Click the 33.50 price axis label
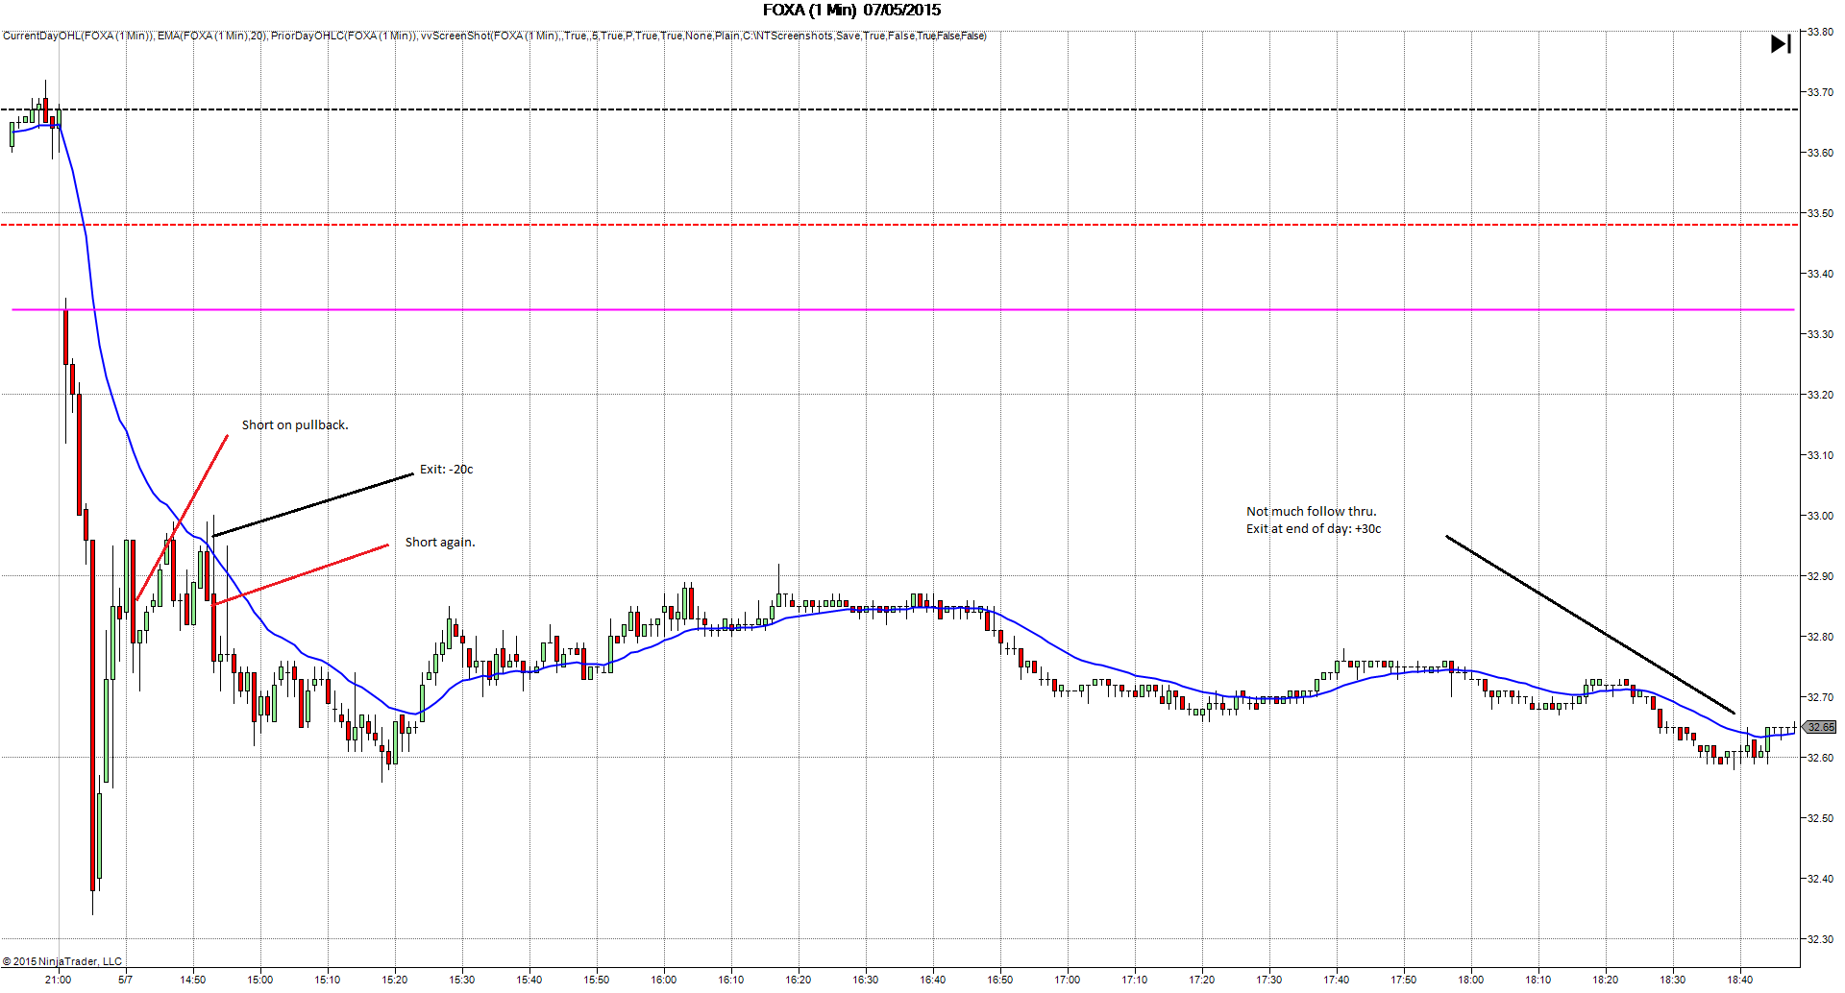Viewport: 1845px width, 993px height. point(1820,213)
